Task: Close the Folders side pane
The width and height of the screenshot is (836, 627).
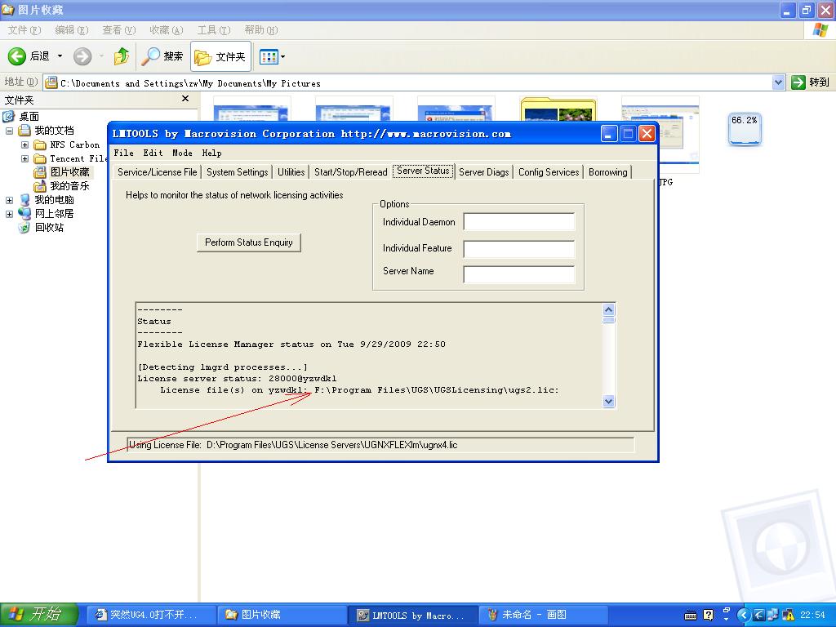Action: [185, 99]
